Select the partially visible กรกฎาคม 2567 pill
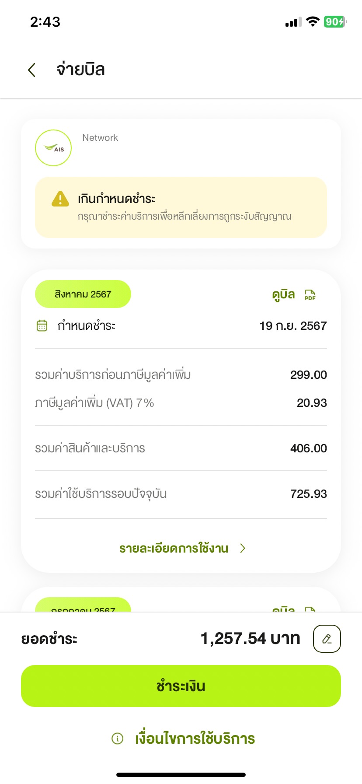Screen dimensions: 362x784 [83, 605]
